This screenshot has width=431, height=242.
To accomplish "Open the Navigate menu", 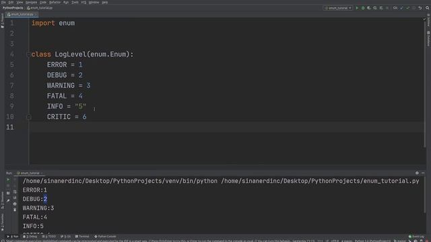I will (x=31, y=2).
